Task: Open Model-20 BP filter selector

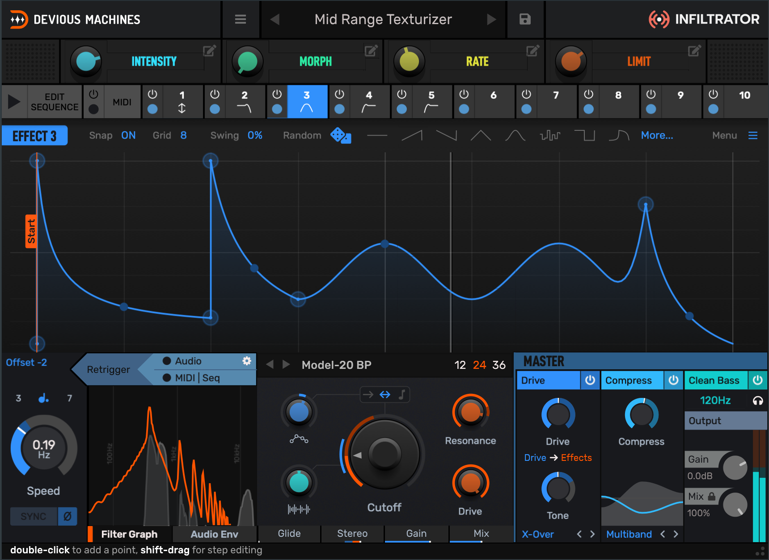Action: click(x=337, y=365)
